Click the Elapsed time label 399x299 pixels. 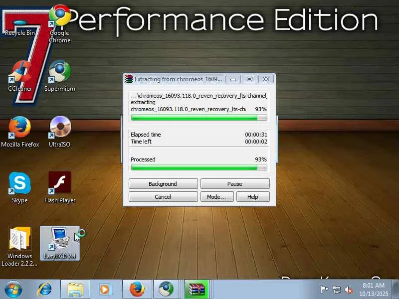point(146,135)
